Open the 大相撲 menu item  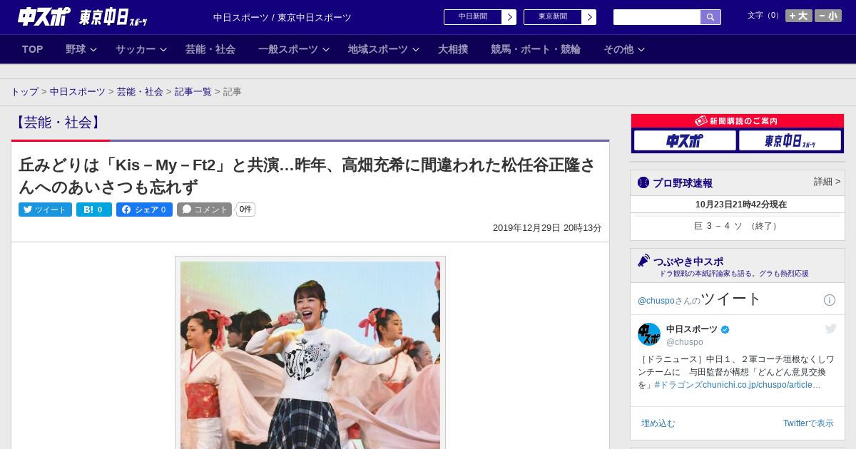click(453, 49)
